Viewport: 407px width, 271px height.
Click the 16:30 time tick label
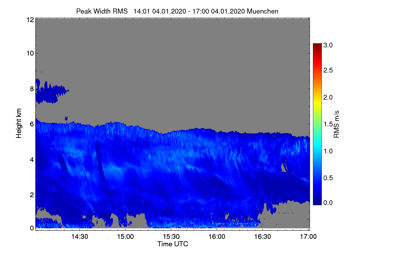point(263,236)
